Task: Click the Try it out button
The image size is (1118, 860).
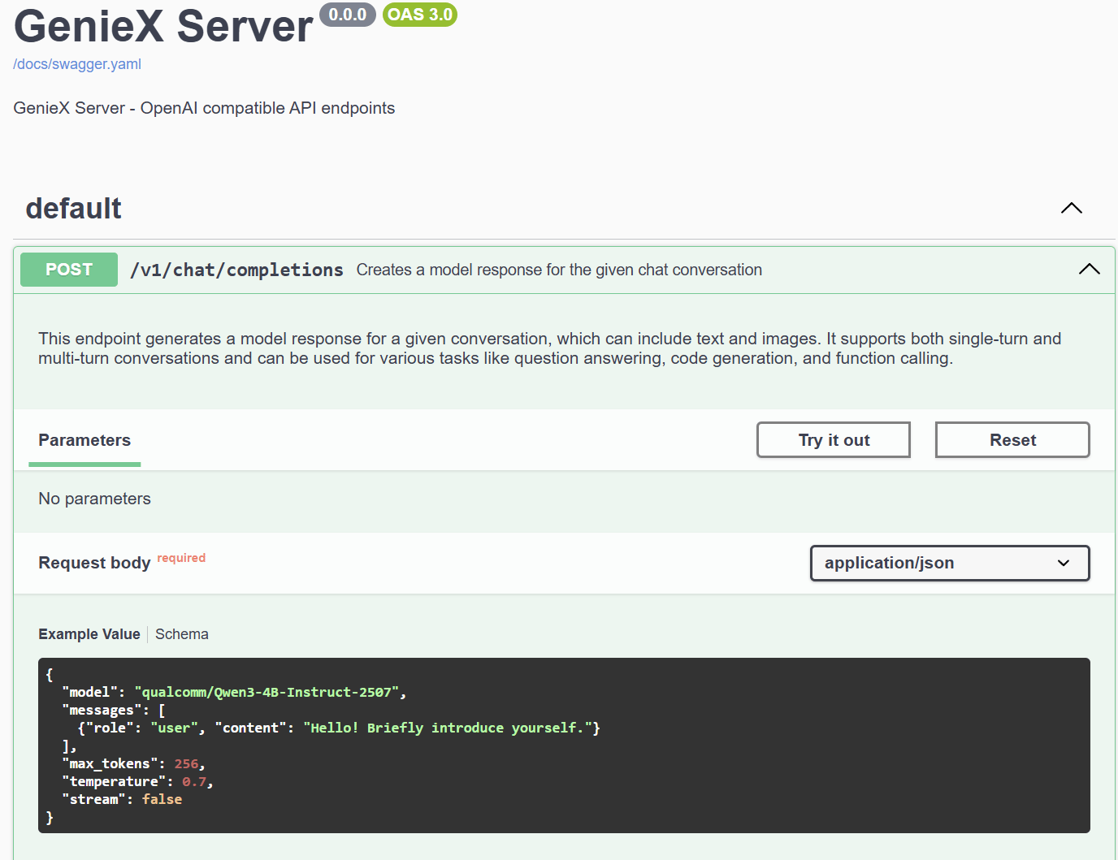Action: click(x=834, y=440)
